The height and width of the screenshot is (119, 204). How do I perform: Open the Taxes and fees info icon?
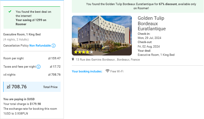38,67
